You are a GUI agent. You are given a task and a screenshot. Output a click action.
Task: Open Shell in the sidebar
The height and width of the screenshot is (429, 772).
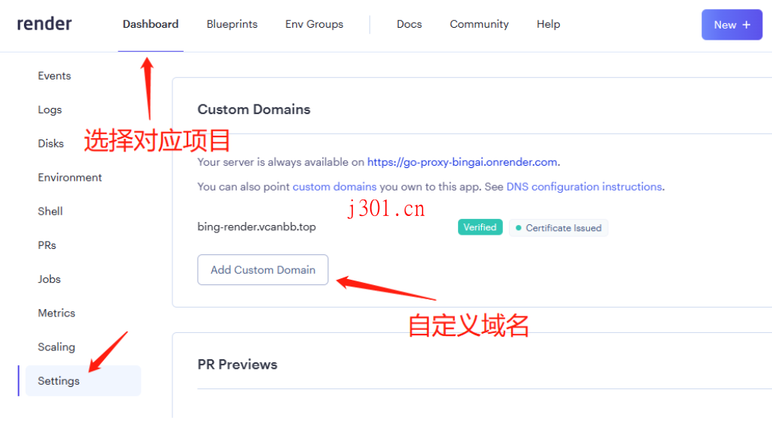pyautogui.click(x=50, y=211)
